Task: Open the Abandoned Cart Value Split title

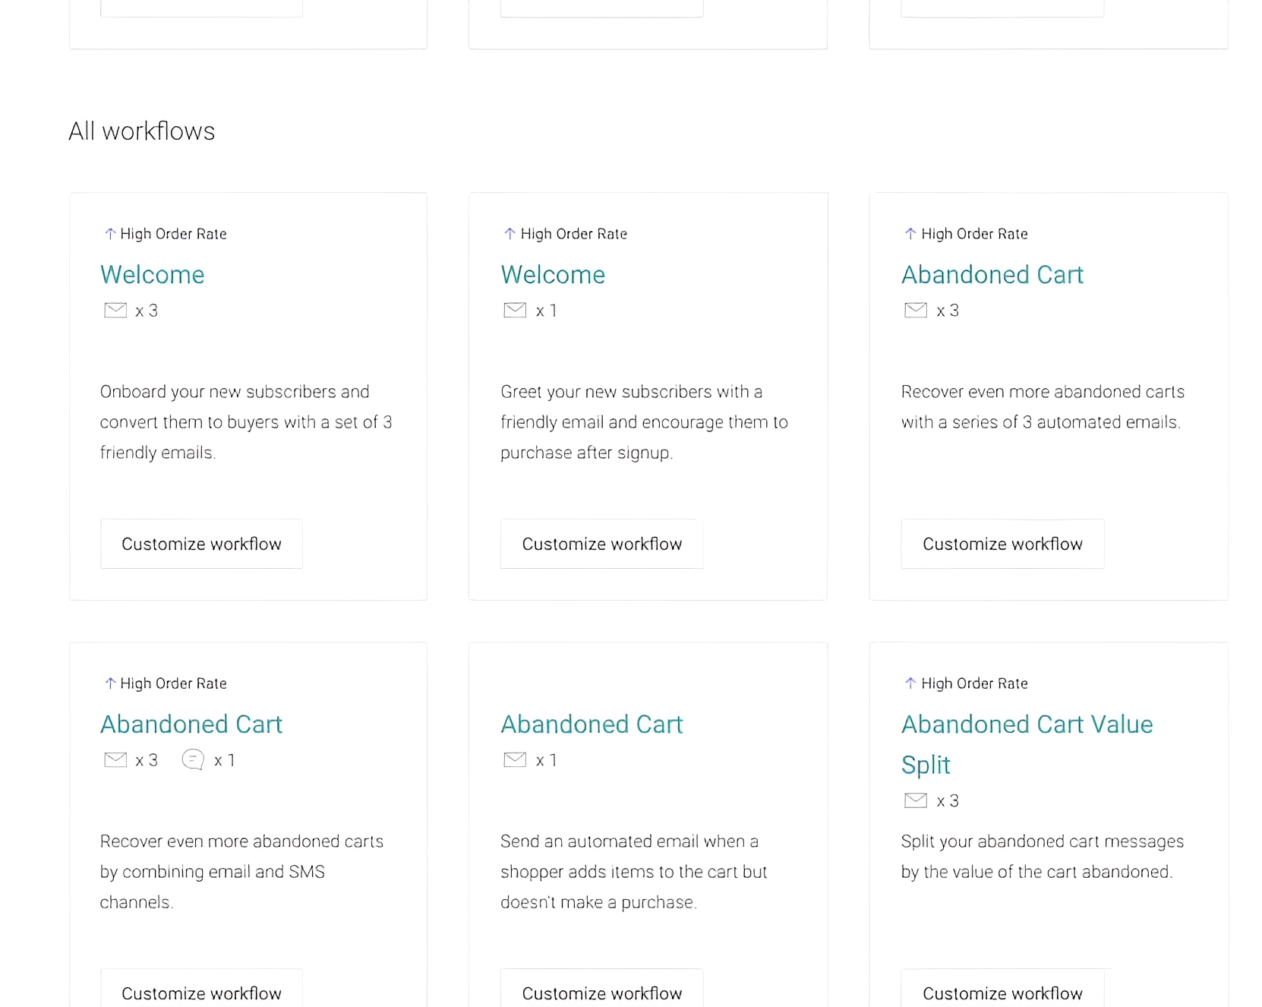Action: pyautogui.click(x=1027, y=744)
